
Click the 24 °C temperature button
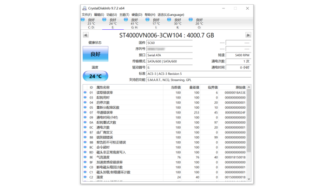pyautogui.click(x=95, y=76)
